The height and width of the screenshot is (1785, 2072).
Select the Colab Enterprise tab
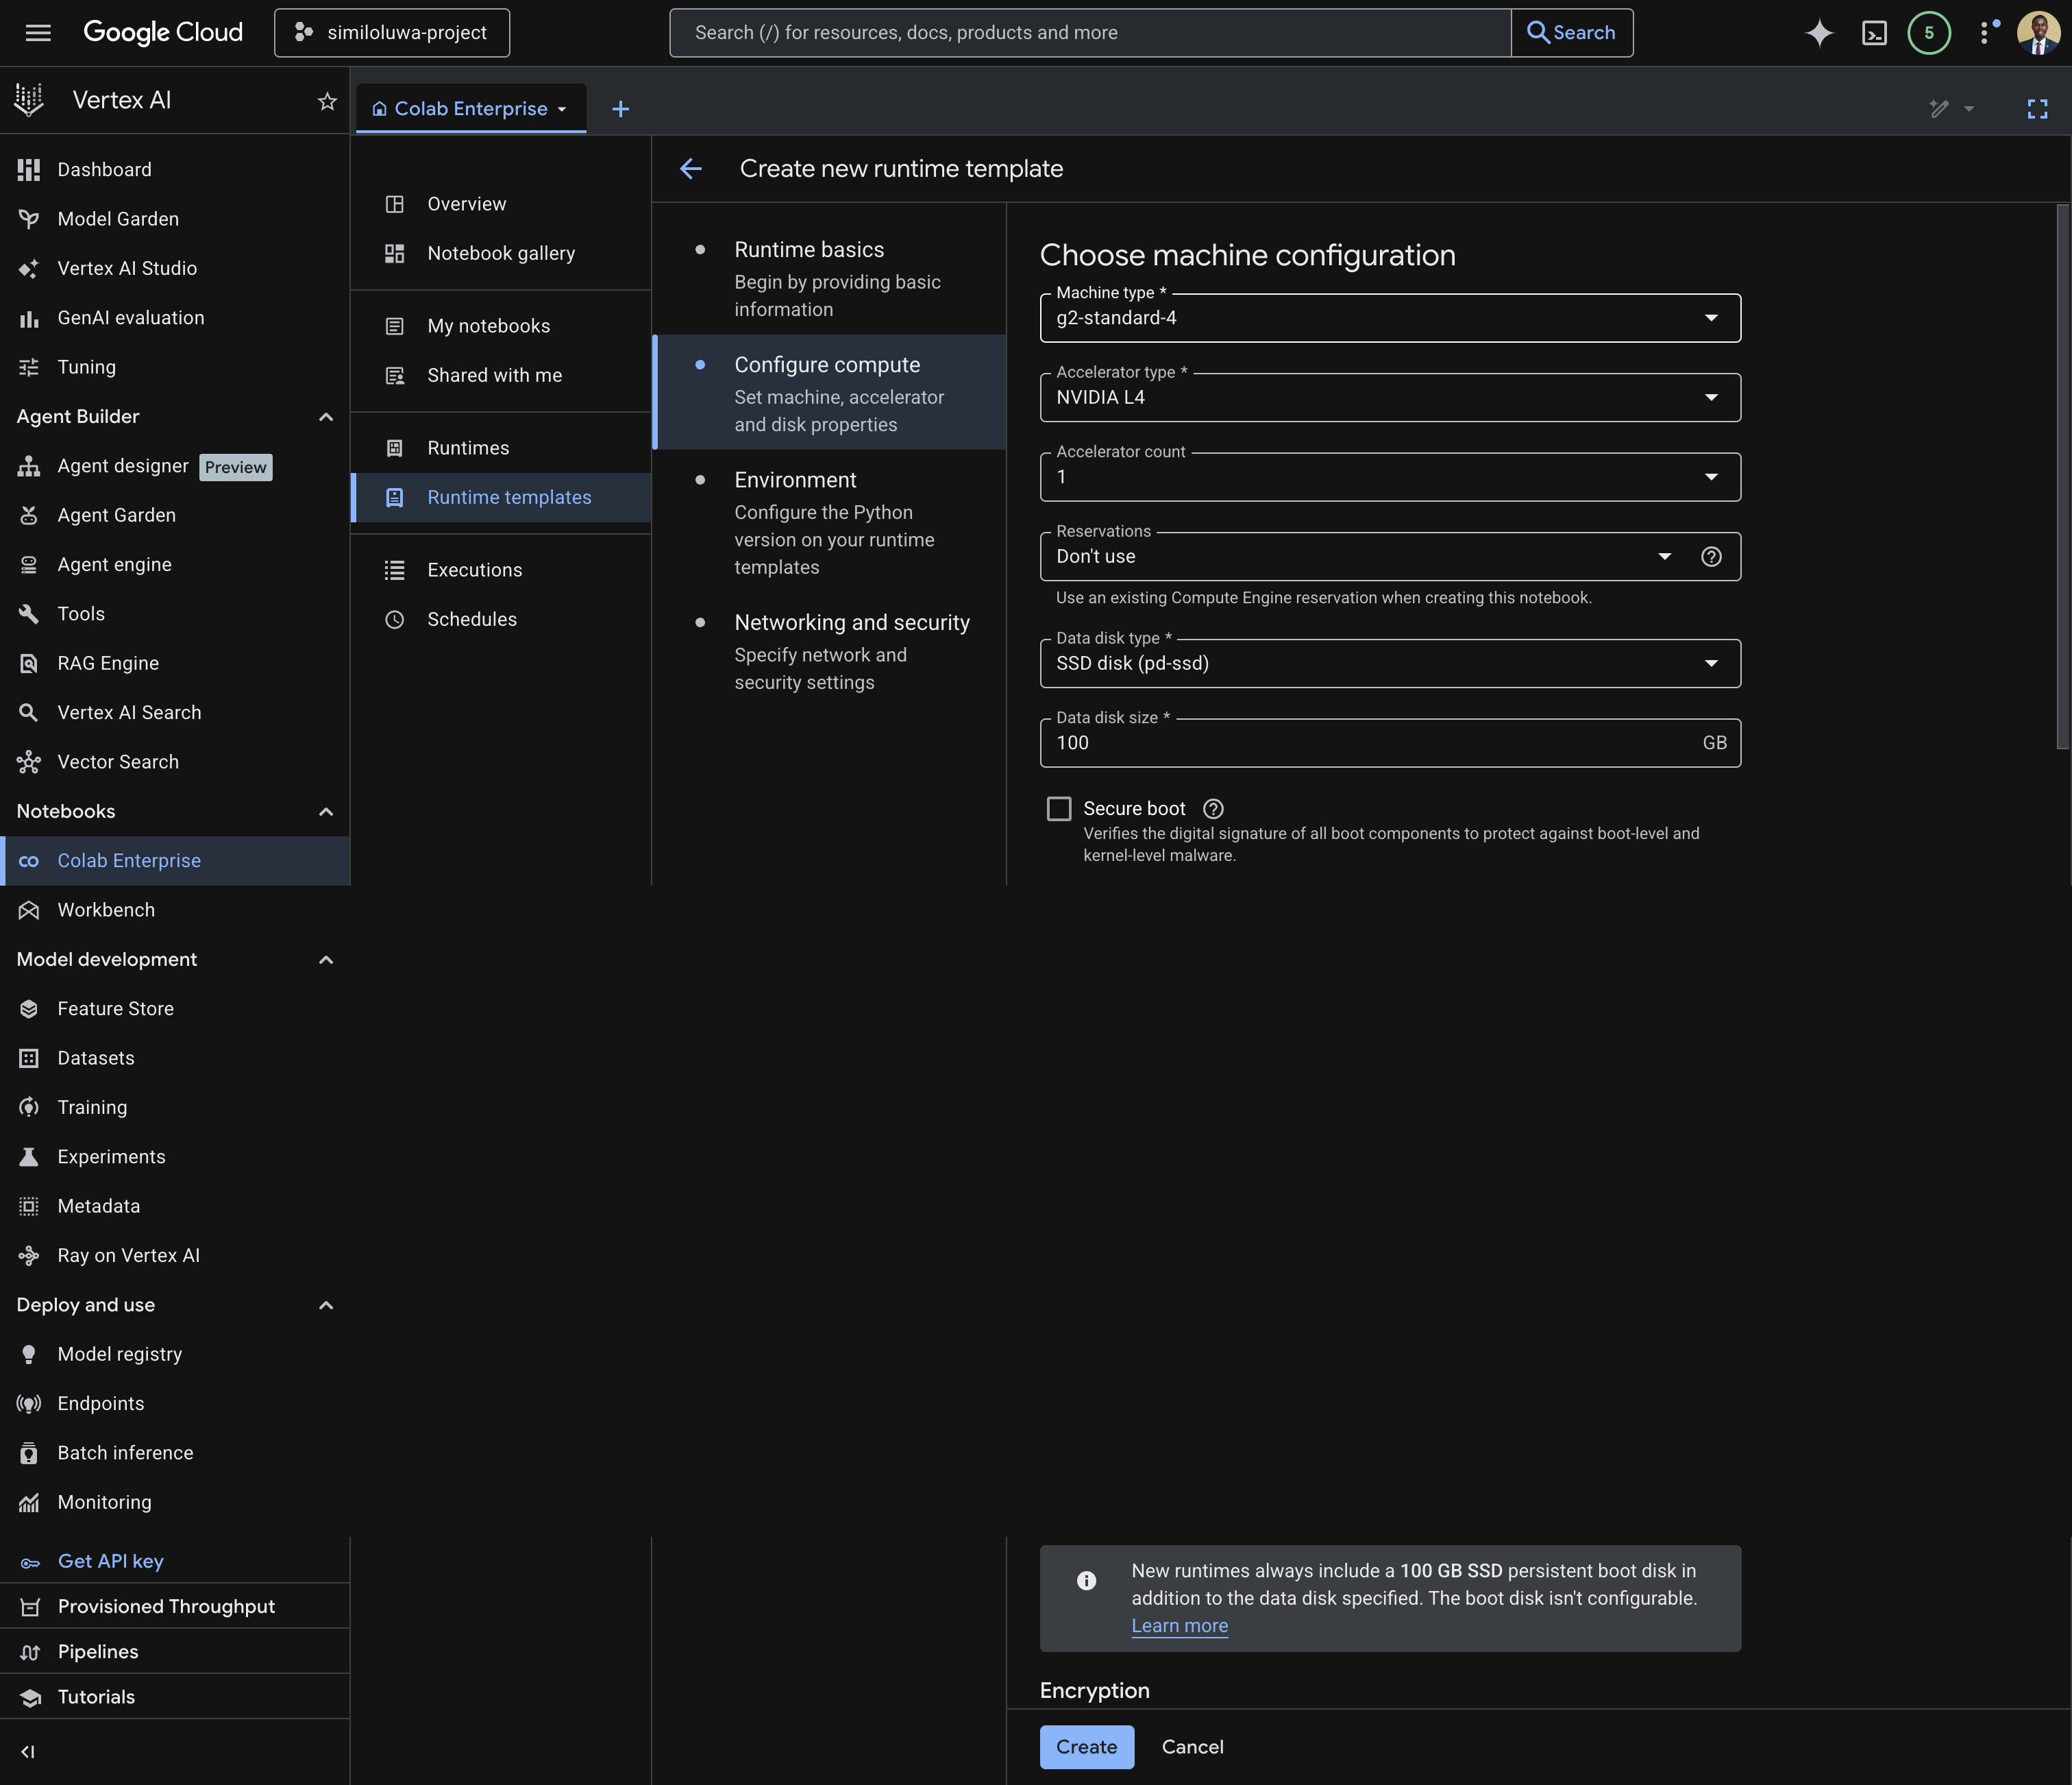[471, 109]
